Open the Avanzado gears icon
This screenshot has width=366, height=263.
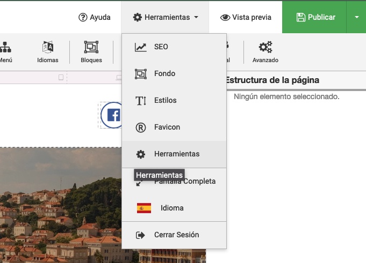[265, 51]
